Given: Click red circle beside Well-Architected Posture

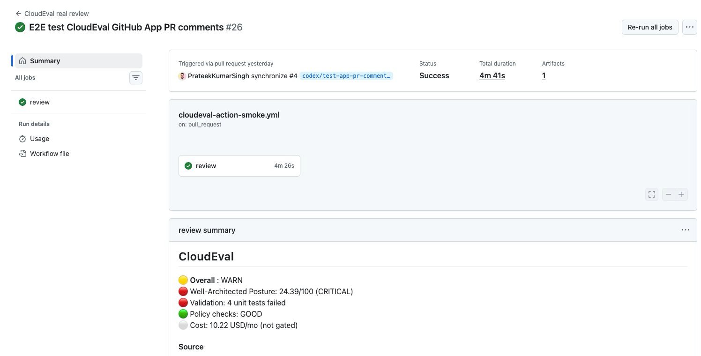Looking at the screenshot, I should [183, 291].
